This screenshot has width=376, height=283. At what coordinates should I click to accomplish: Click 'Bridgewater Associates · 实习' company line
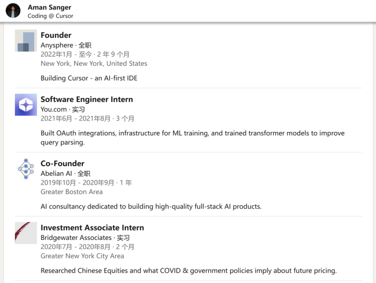[x=85, y=238]
